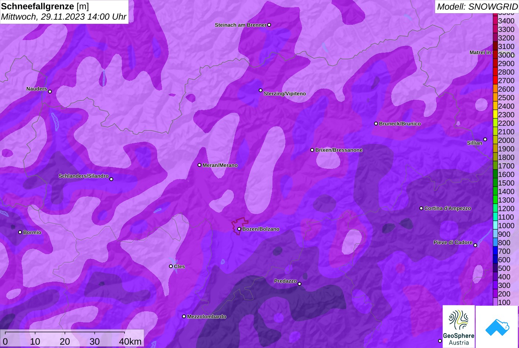
Task: Click the '500' legend value
Action: (x=504, y=268)
